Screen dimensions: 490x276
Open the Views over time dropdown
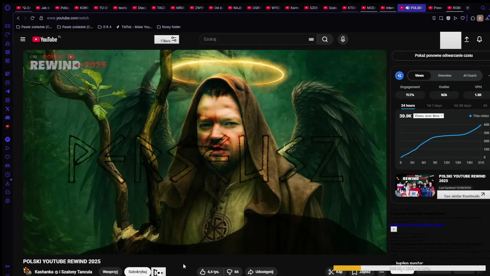click(x=428, y=116)
